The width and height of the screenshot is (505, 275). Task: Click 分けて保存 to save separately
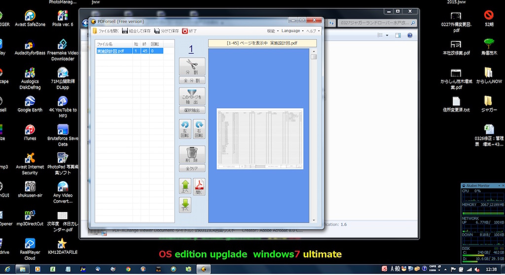(167, 31)
